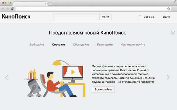Click the red macOS close window button
This screenshot has width=177, height=110.
click(3, 3)
